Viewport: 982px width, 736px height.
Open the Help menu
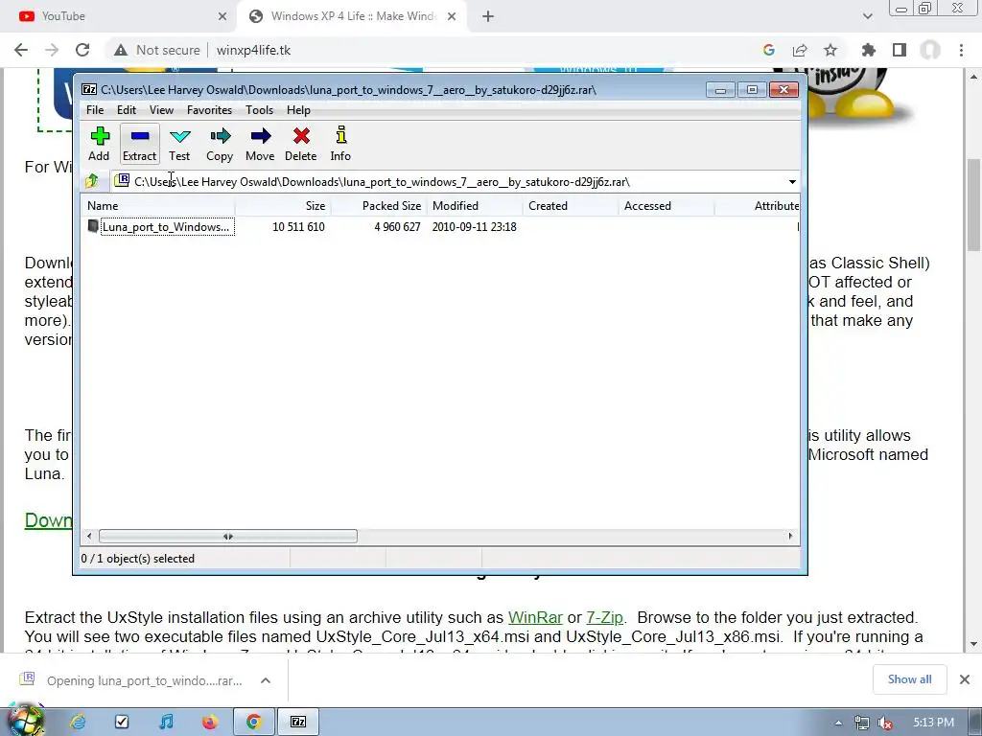coord(299,110)
